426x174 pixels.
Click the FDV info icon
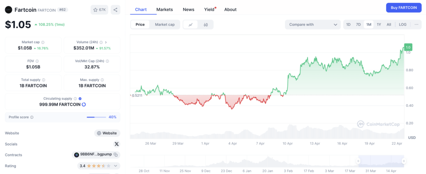click(x=37, y=61)
